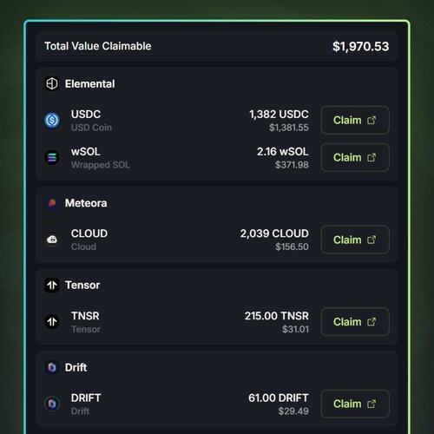
Task: Click the wSOL Solana token icon
Action: pos(52,158)
